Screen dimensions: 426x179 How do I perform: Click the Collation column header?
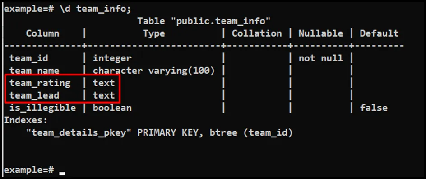[257, 33]
